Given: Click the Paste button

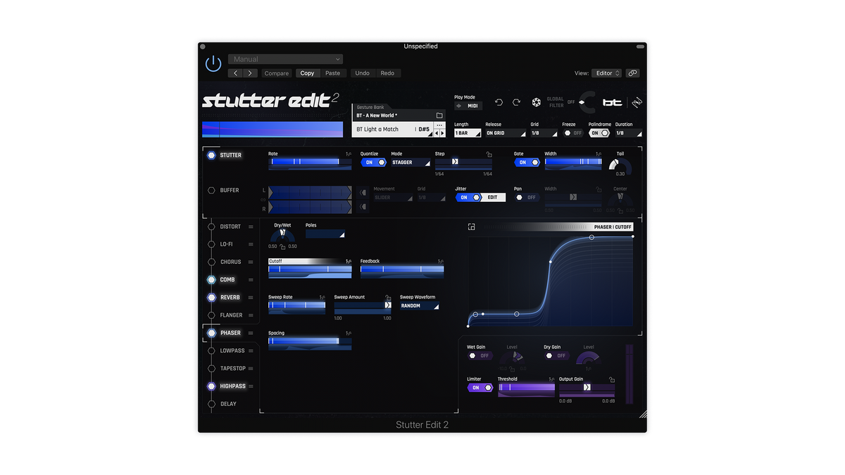Looking at the screenshot, I should click(x=332, y=73).
